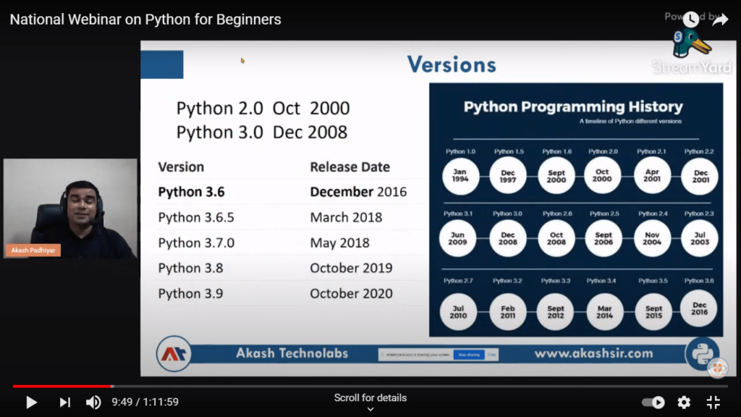741x417 pixels.
Task: Click the December 2016 release date
Action: click(x=358, y=192)
